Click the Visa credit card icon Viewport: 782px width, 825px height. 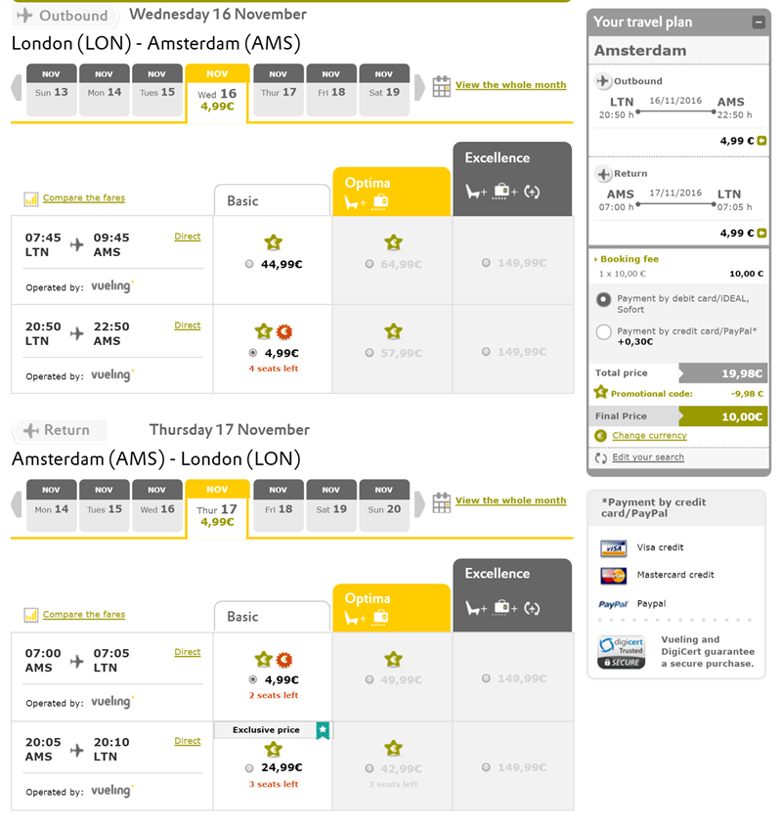[x=613, y=548]
